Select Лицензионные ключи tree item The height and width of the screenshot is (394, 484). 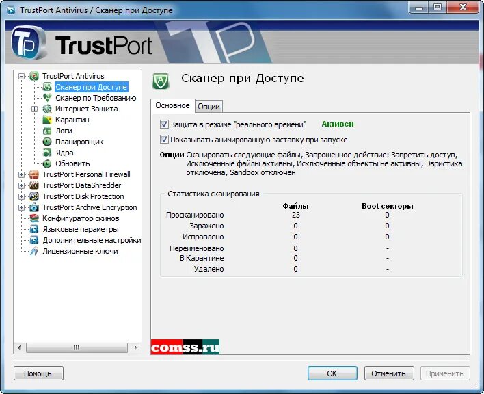tap(80, 251)
